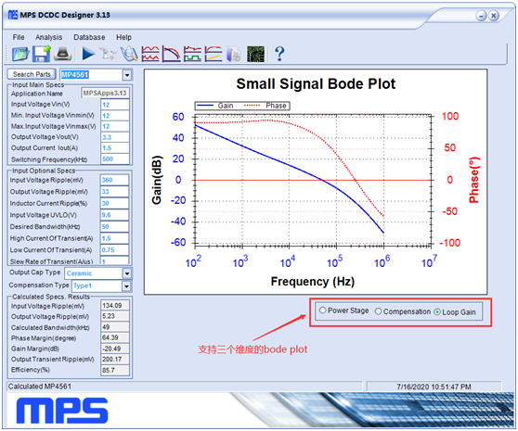518x431 pixels.
Task: Edit the Input Voltage UVLO field
Action: [x=114, y=215]
